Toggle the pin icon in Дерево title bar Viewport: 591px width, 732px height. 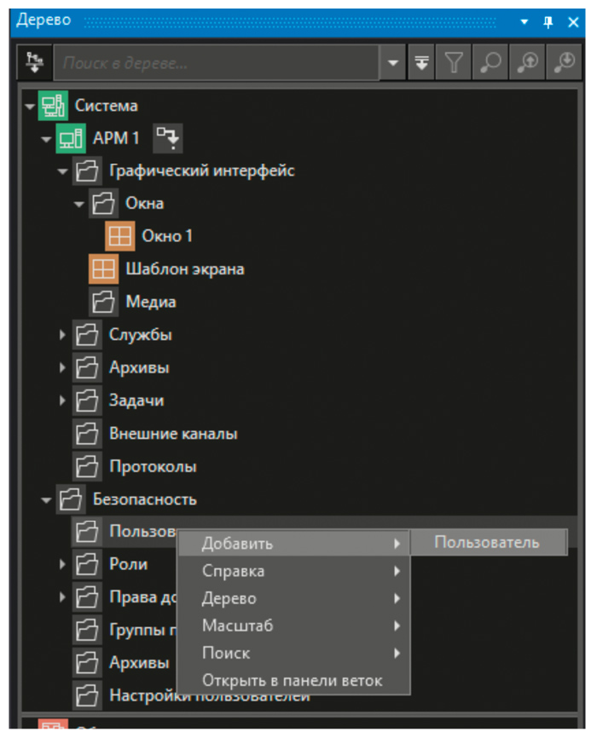click(x=548, y=21)
